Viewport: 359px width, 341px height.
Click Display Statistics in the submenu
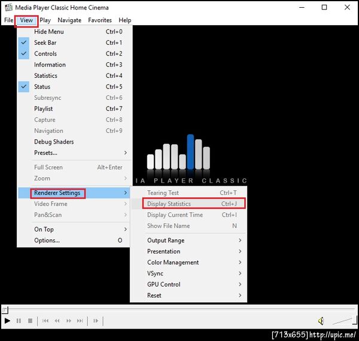(x=188, y=203)
